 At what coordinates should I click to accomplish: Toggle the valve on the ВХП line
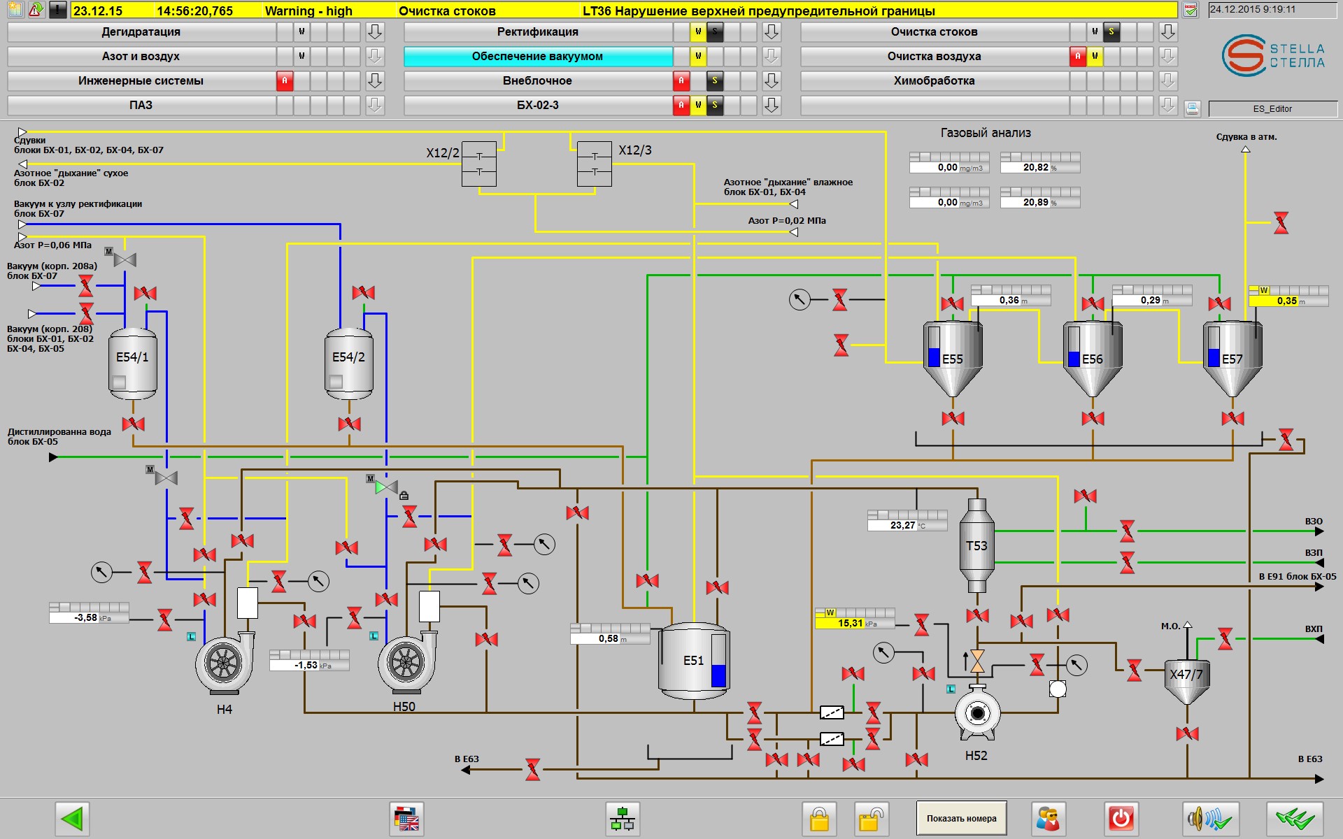(1225, 638)
